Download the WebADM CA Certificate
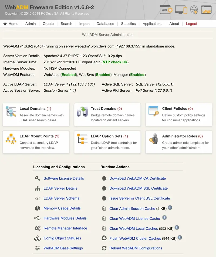 137,178
